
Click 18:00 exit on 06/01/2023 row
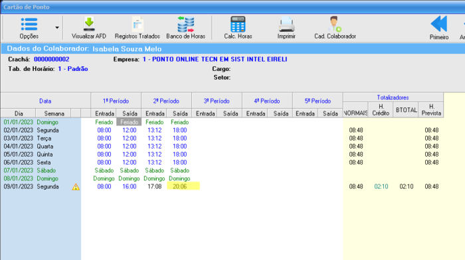click(180, 162)
